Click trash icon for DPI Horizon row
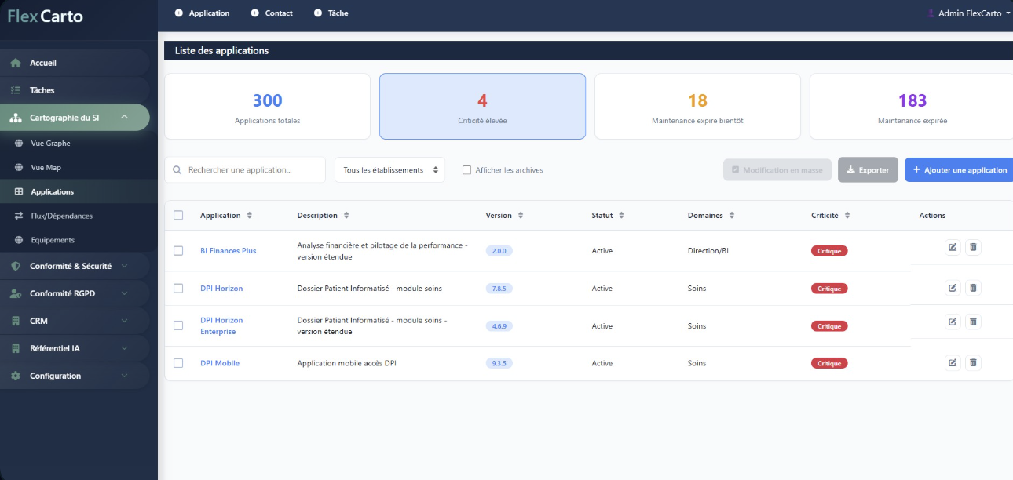 pos(973,288)
